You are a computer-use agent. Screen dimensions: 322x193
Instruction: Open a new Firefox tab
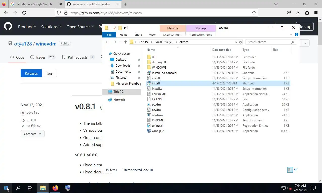point(126,4)
